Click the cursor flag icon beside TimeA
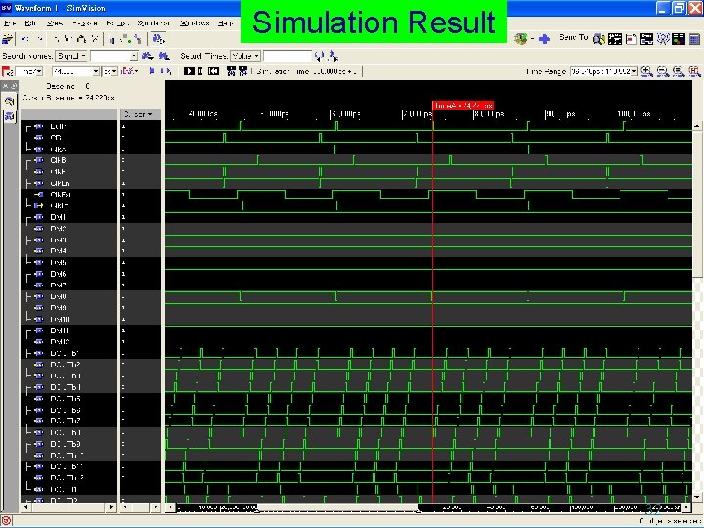Image resolution: width=704 pixels, height=528 pixels. pos(7,71)
